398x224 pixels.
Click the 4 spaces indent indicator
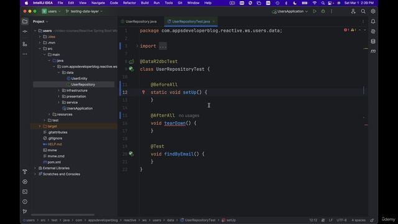point(358,220)
